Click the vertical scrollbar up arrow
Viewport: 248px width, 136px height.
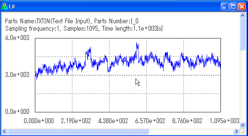point(243,15)
